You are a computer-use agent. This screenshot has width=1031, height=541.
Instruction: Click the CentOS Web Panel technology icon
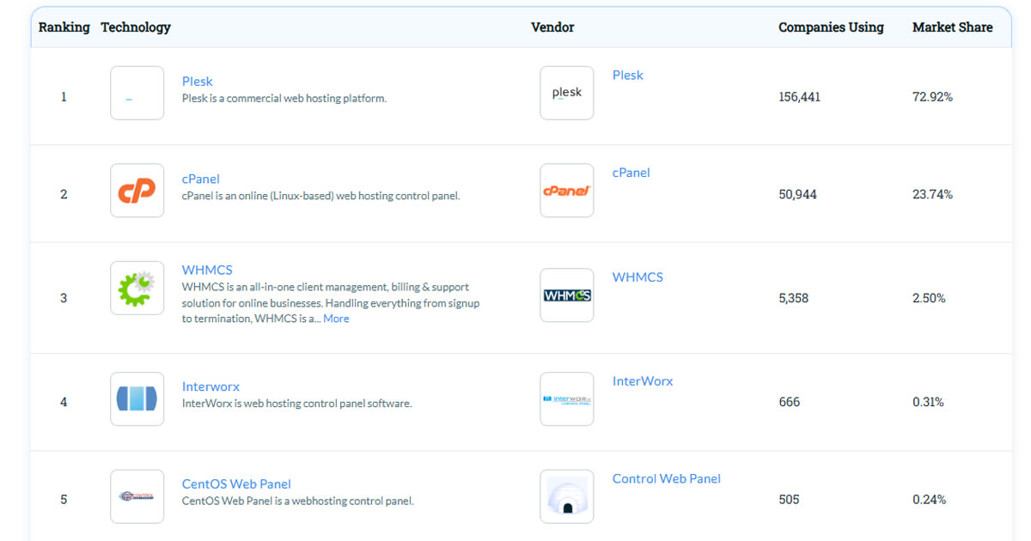[x=137, y=496]
